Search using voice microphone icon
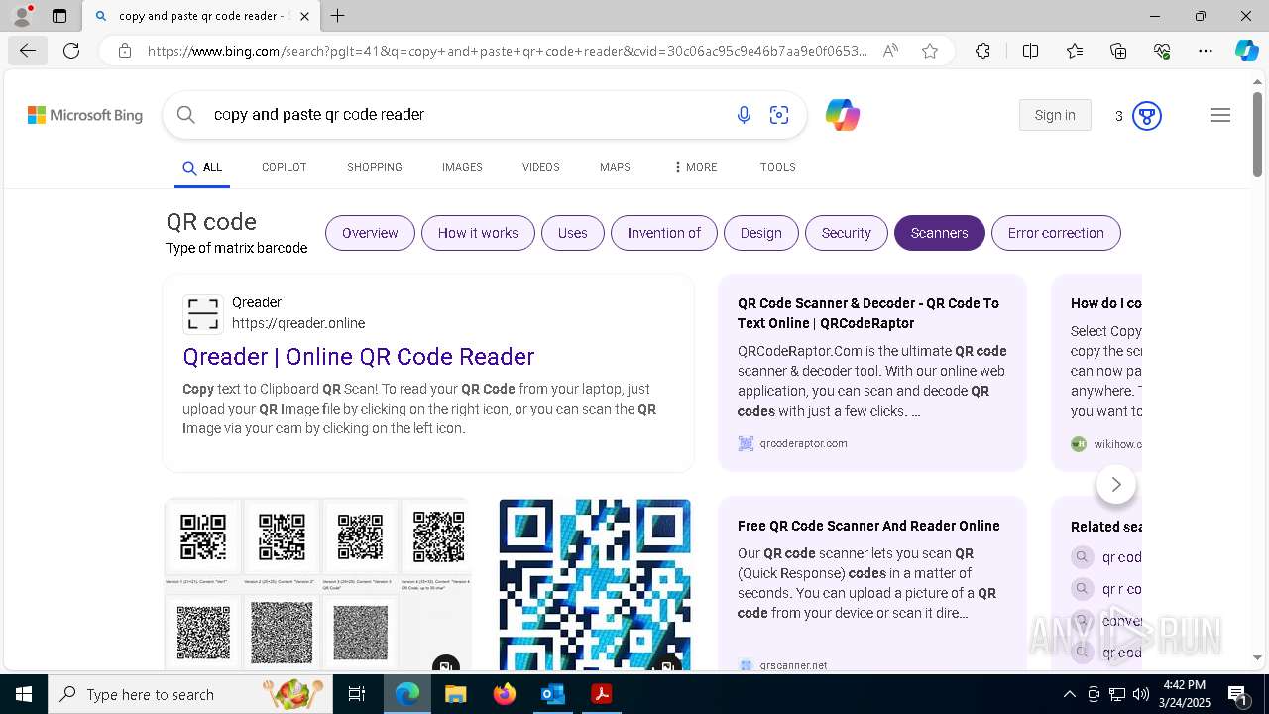The image size is (1269, 714). (744, 115)
